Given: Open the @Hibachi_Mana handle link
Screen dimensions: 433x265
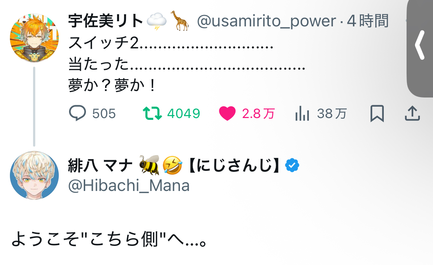Looking at the screenshot, I should click(x=129, y=186).
